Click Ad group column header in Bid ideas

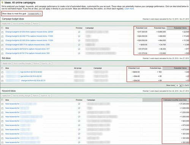coord(78,68)
